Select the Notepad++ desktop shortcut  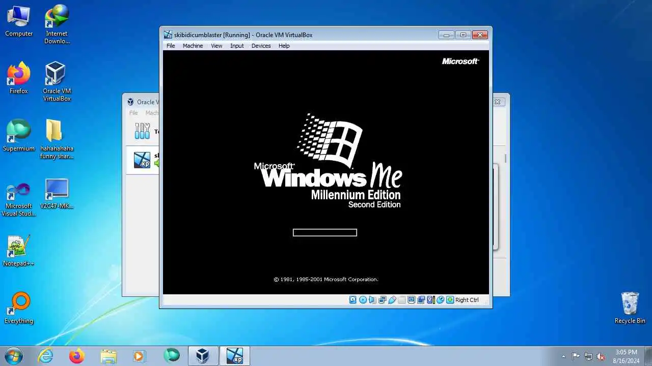point(19,251)
